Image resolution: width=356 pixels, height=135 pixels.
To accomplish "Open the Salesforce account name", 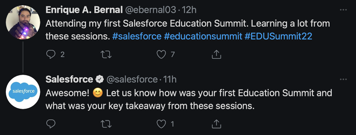I will tap(69, 79).
